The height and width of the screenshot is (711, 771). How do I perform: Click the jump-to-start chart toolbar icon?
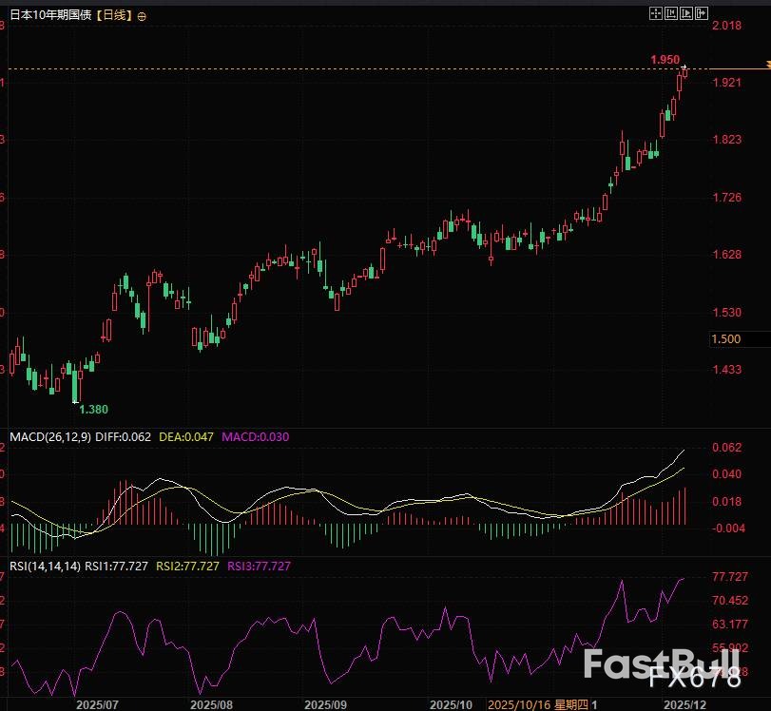coord(670,13)
